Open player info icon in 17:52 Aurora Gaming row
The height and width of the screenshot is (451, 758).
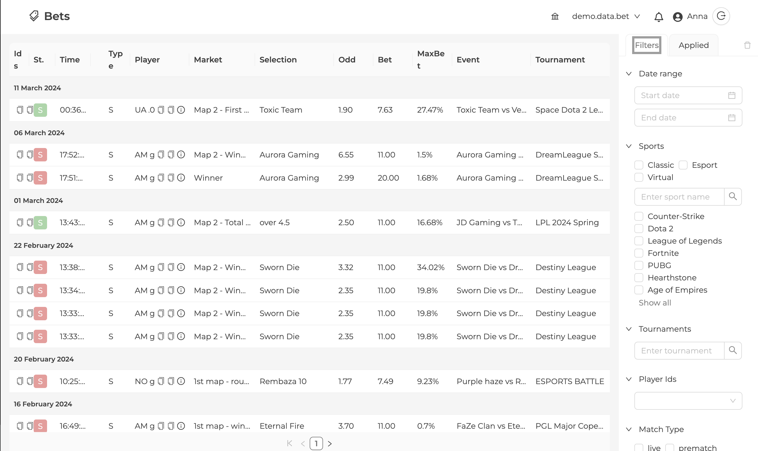tap(181, 155)
